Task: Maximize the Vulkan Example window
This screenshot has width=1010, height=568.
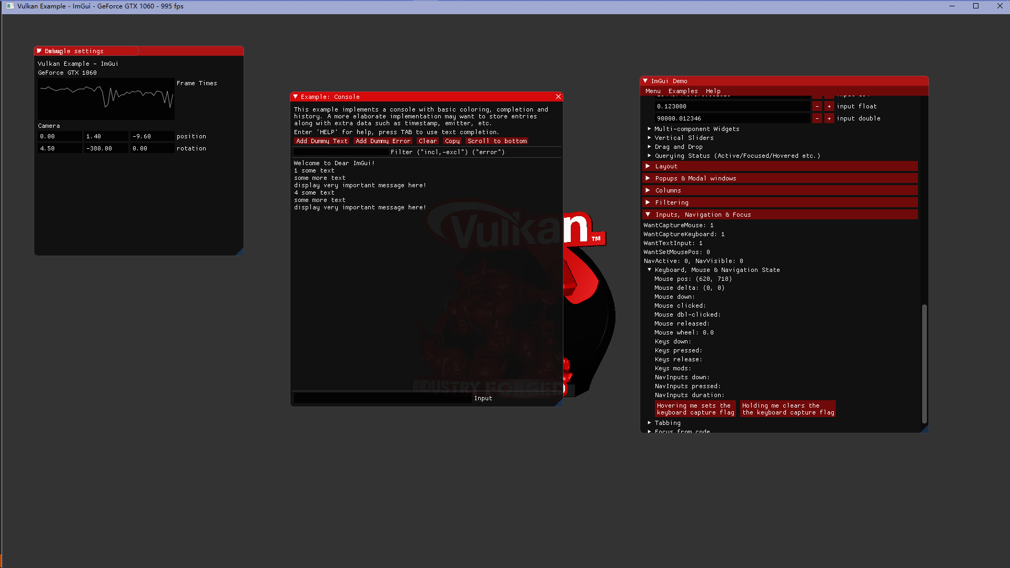Action: 976,6
